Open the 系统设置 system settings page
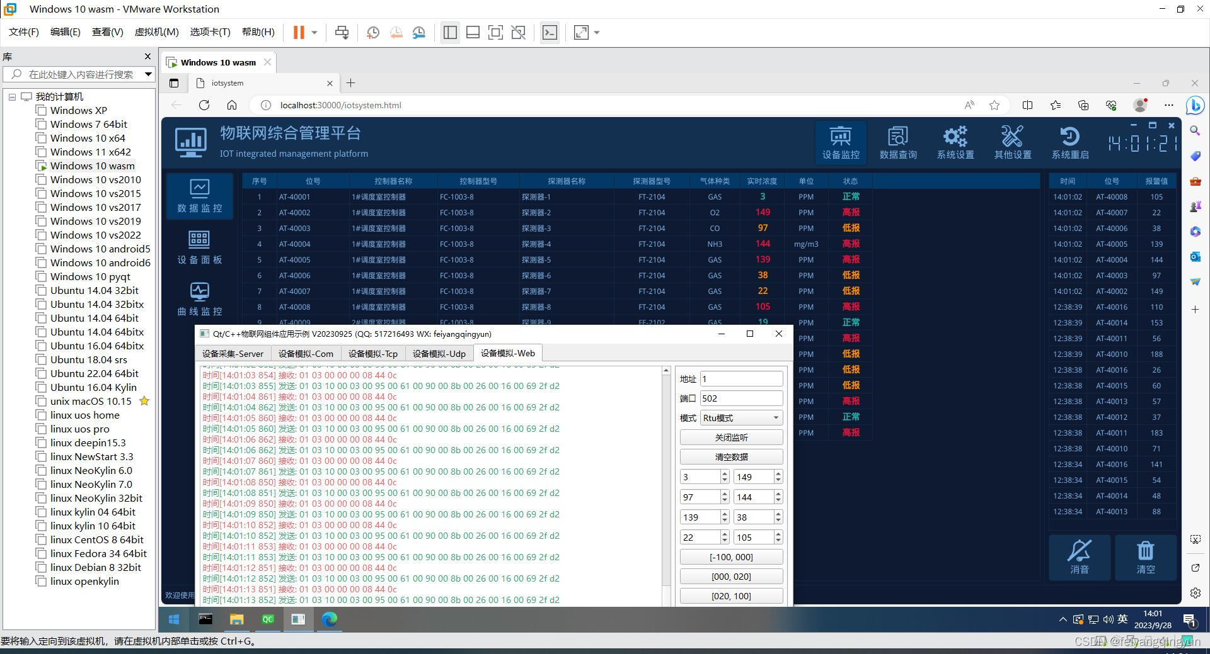This screenshot has width=1210, height=654. click(x=955, y=142)
